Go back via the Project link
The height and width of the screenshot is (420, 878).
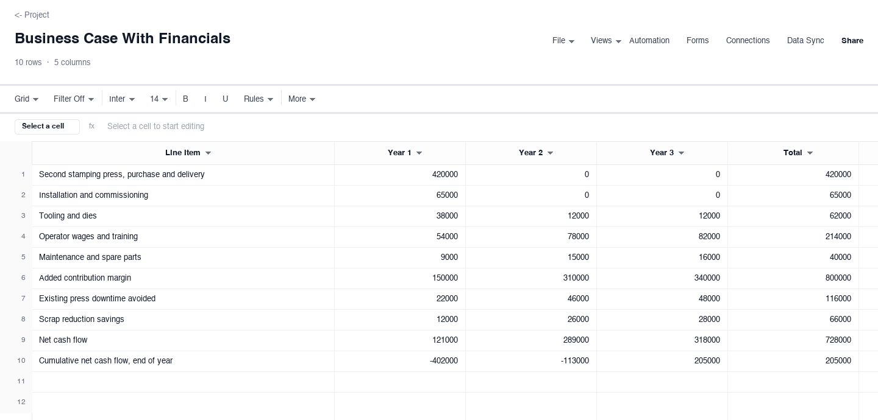pyautogui.click(x=32, y=15)
